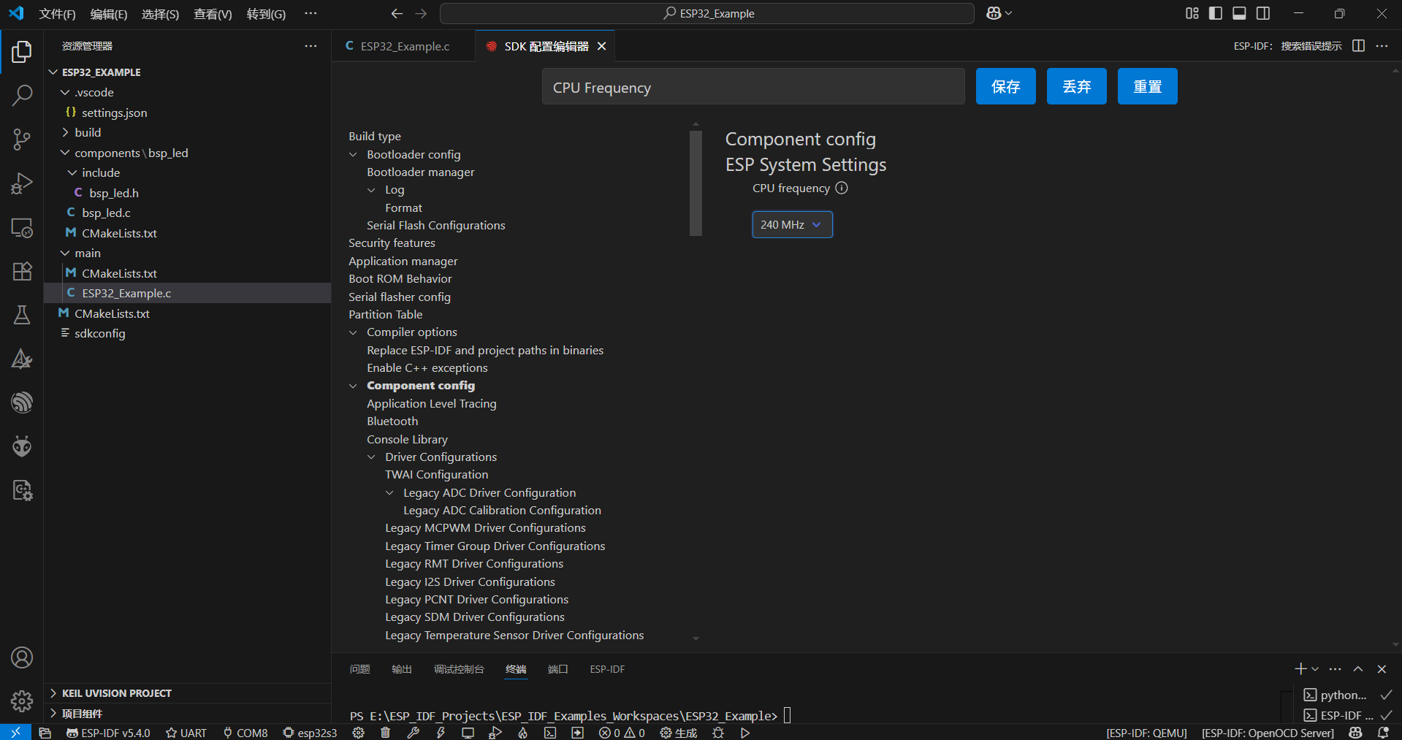The height and width of the screenshot is (740, 1402).
Task: Toggle the bottom panel layout icon
Action: pyautogui.click(x=1239, y=13)
